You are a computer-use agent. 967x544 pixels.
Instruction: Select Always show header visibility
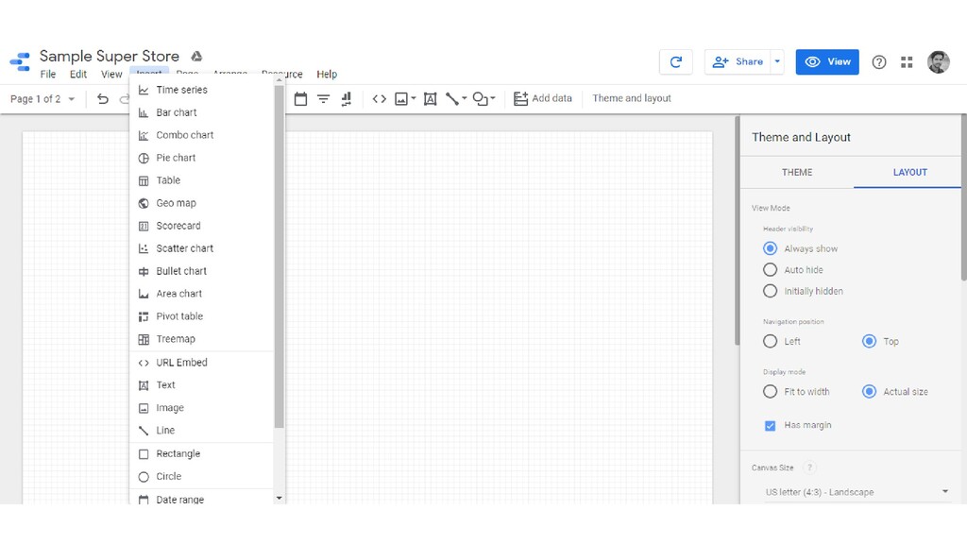770,248
